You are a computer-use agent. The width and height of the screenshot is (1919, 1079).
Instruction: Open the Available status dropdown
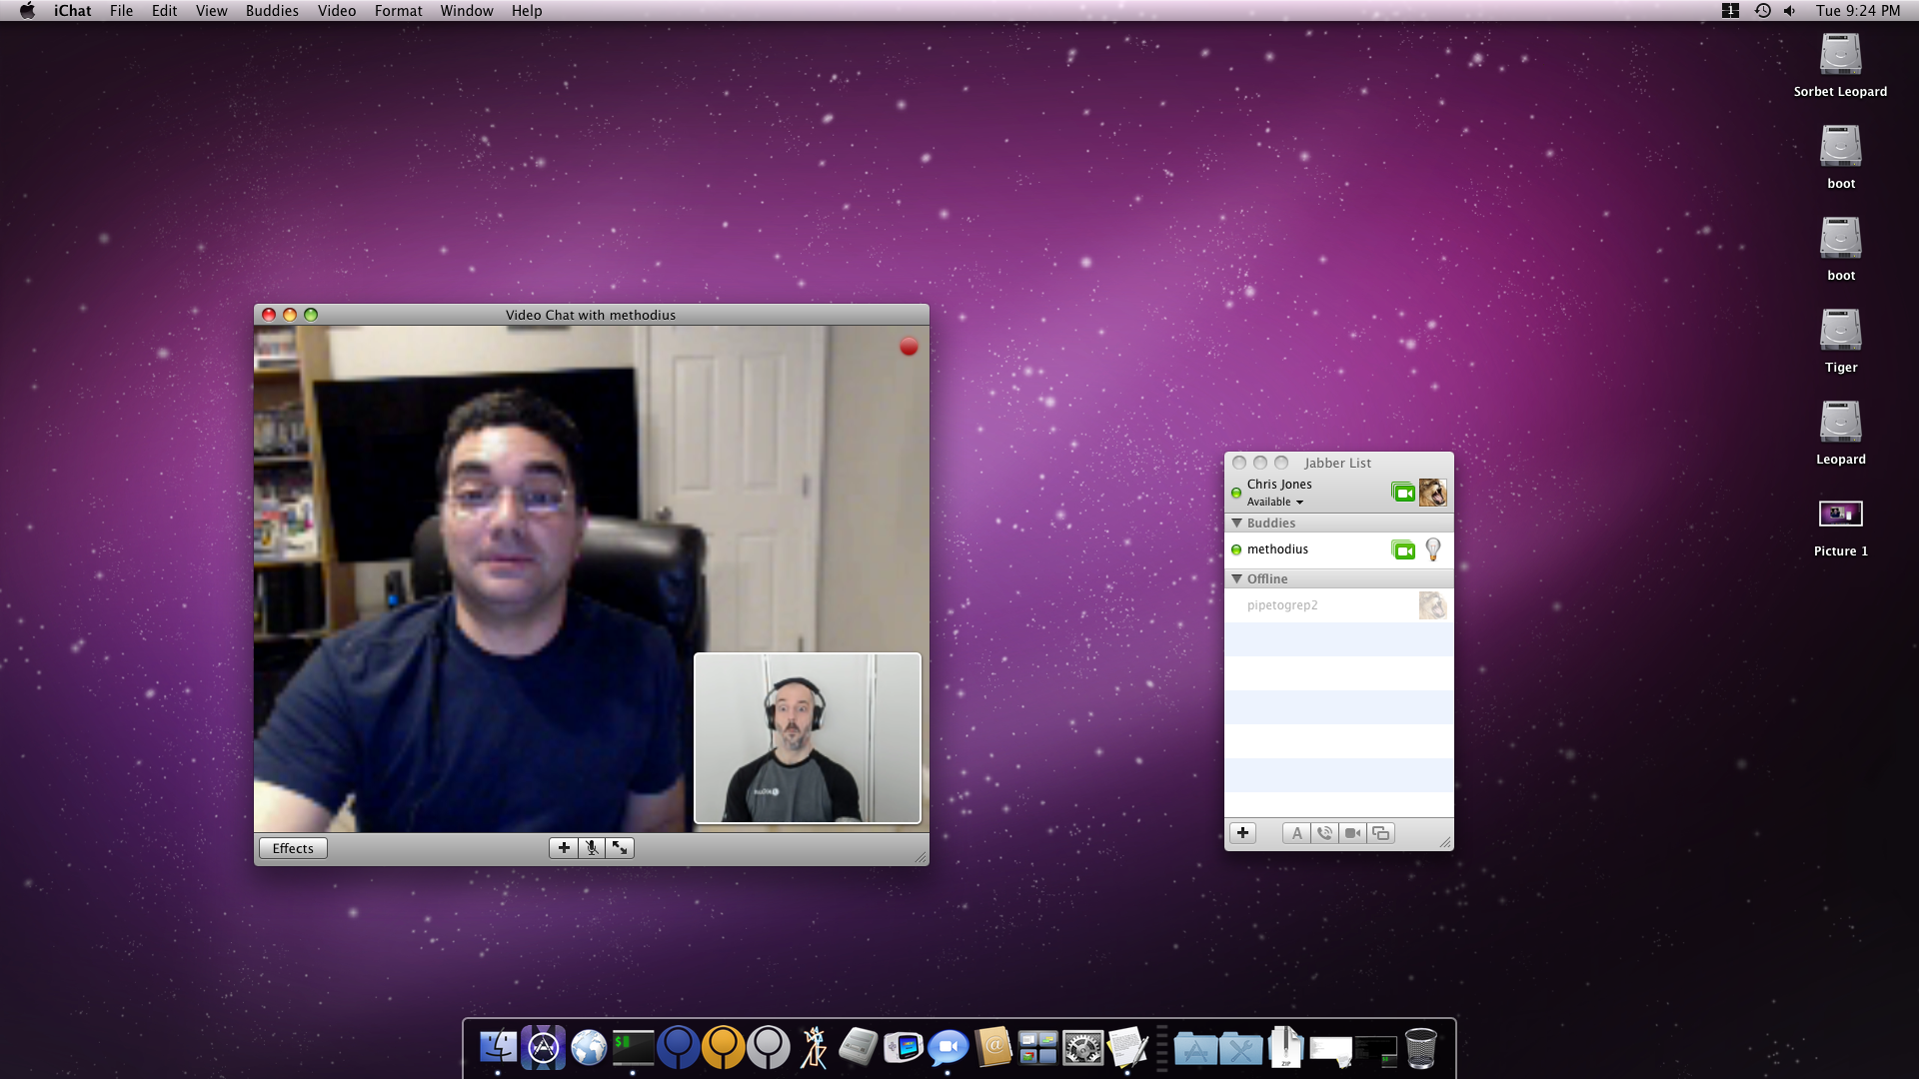(1275, 503)
